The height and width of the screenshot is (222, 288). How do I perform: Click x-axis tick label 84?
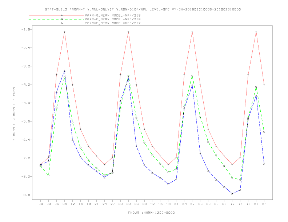coord(264,204)
